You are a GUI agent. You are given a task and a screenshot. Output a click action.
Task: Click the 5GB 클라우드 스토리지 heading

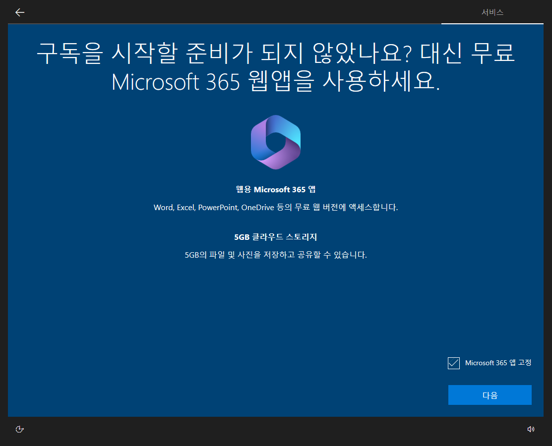coord(276,237)
